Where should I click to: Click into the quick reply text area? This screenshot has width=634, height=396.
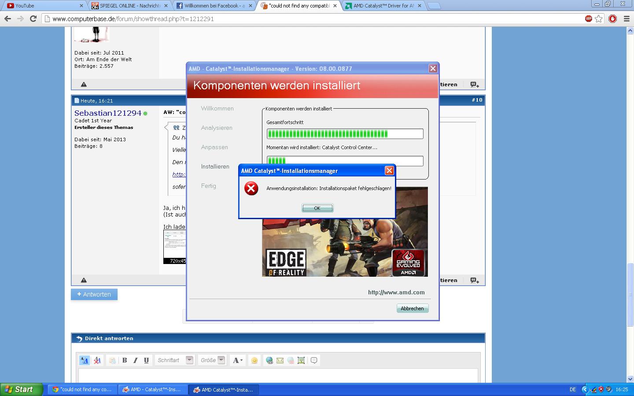278,376
